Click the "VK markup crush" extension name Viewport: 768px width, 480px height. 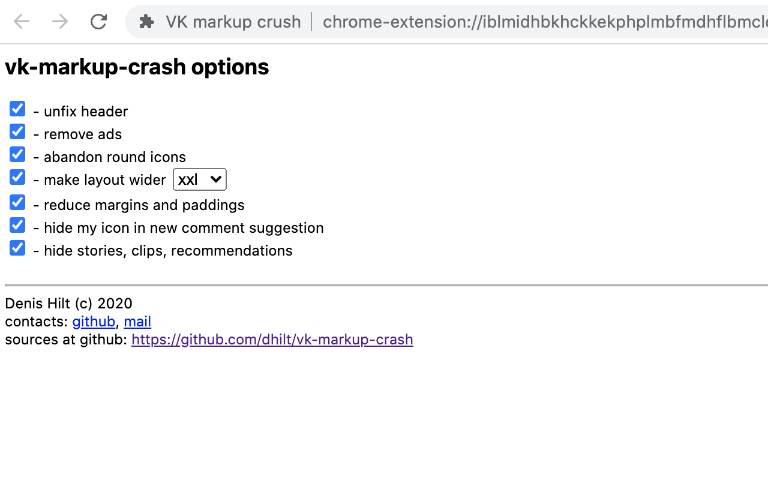coord(233,22)
